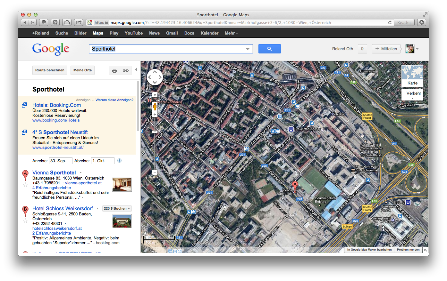Pick the orange Pegman Street View icon

[x=155, y=106]
